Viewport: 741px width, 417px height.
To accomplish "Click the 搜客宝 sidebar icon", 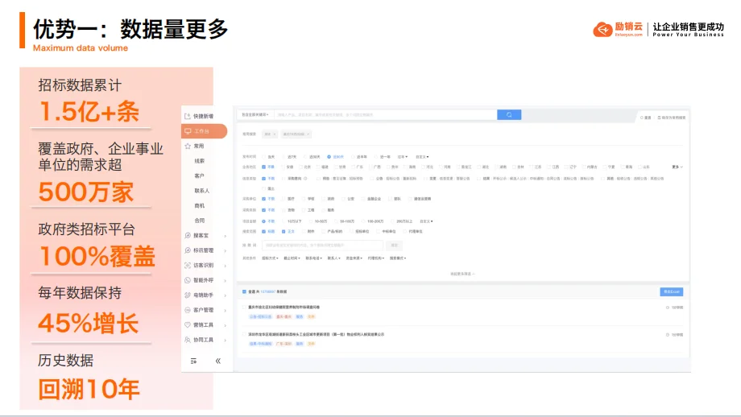I will point(188,235).
